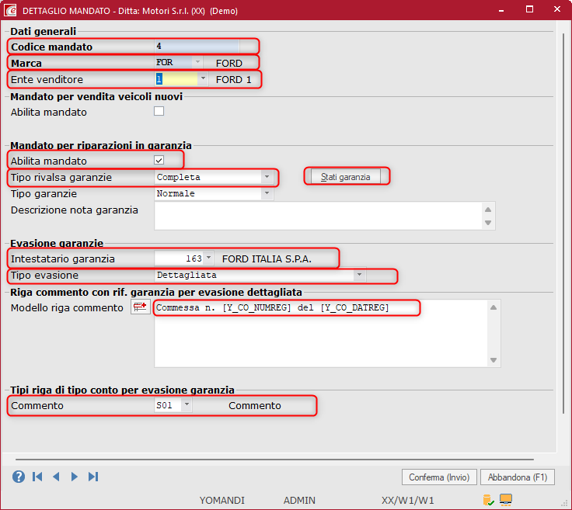Screen dimensions: 572x510
Task: Click Conferma (Invio) to confirm
Action: (x=438, y=477)
